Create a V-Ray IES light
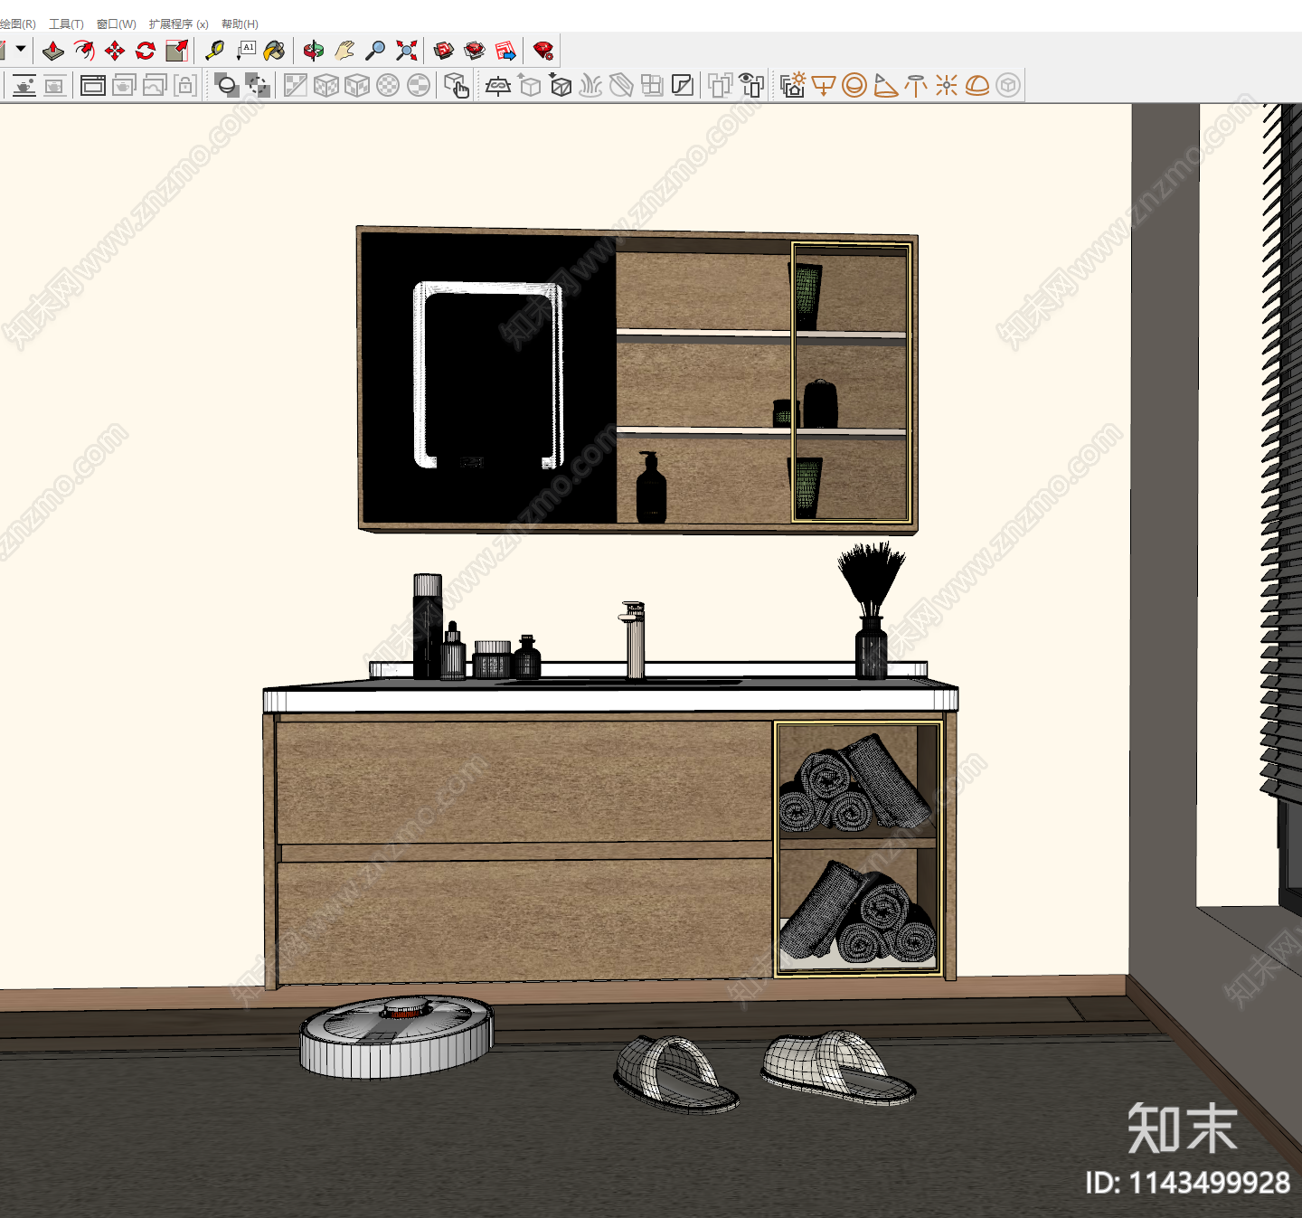Viewport: 1302px width, 1218px height. (x=916, y=86)
